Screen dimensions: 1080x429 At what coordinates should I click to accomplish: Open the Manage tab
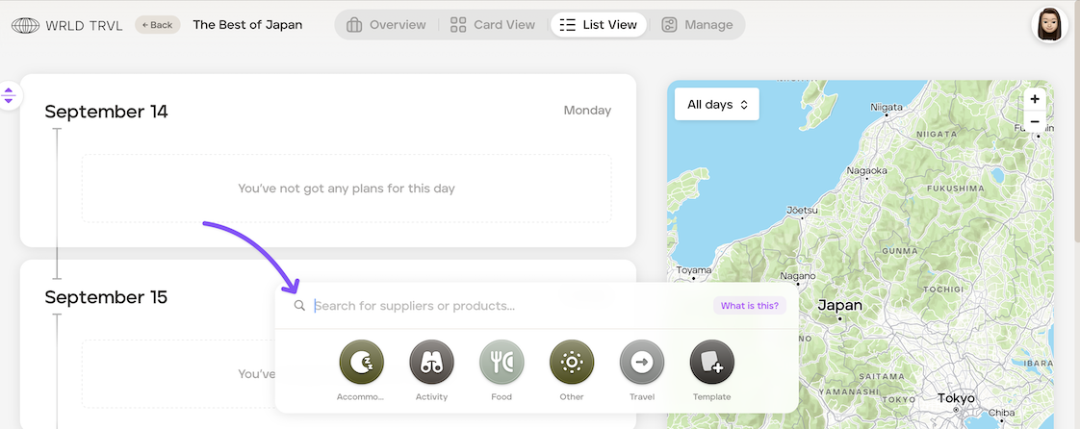click(698, 25)
